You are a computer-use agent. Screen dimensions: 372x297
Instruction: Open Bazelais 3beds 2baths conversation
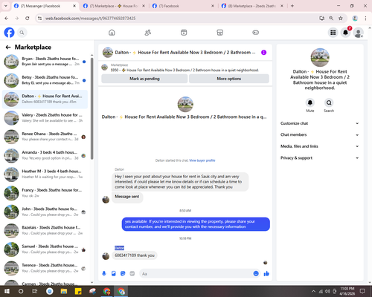click(x=45, y=230)
